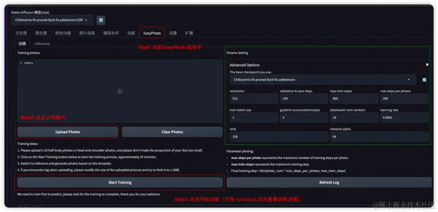This screenshot has width=438, height=212.
Task: Click the Gallery label icon
Action: click(21, 63)
